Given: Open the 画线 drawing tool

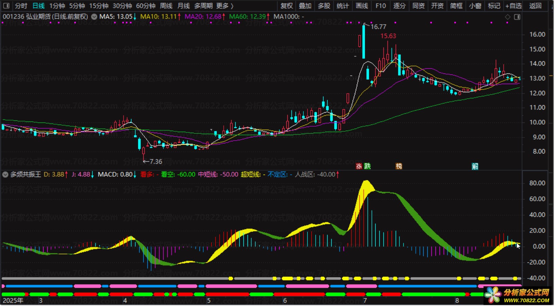Looking at the screenshot, I should coord(362,6).
